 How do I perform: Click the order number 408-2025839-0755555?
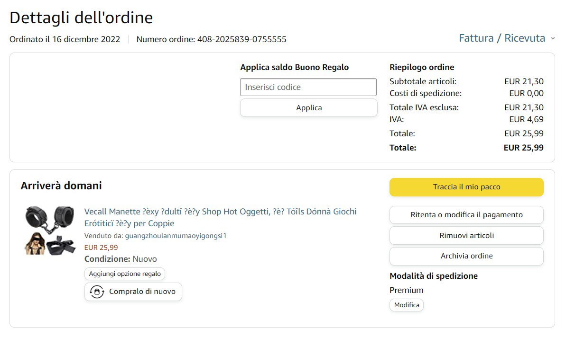coord(241,39)
